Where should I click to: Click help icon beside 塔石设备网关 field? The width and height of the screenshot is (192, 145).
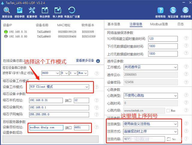point(97,108)
